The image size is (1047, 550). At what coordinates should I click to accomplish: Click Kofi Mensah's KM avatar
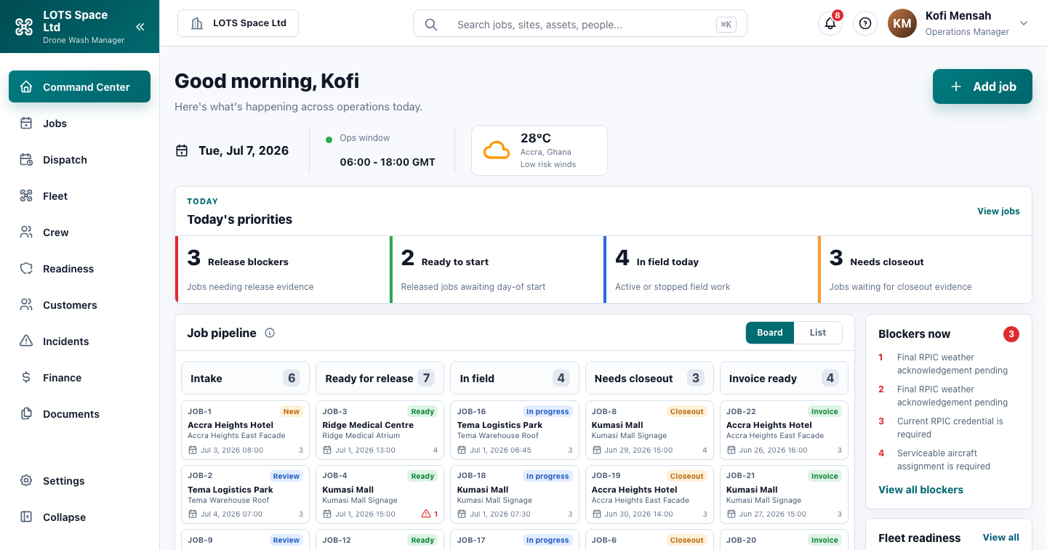point(902,23)
